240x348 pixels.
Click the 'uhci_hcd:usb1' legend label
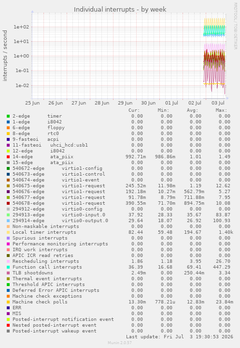tap(69, 145)
